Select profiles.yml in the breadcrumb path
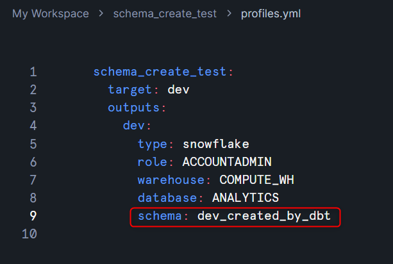This screenshot has height=264, width=393. (271, 13)
